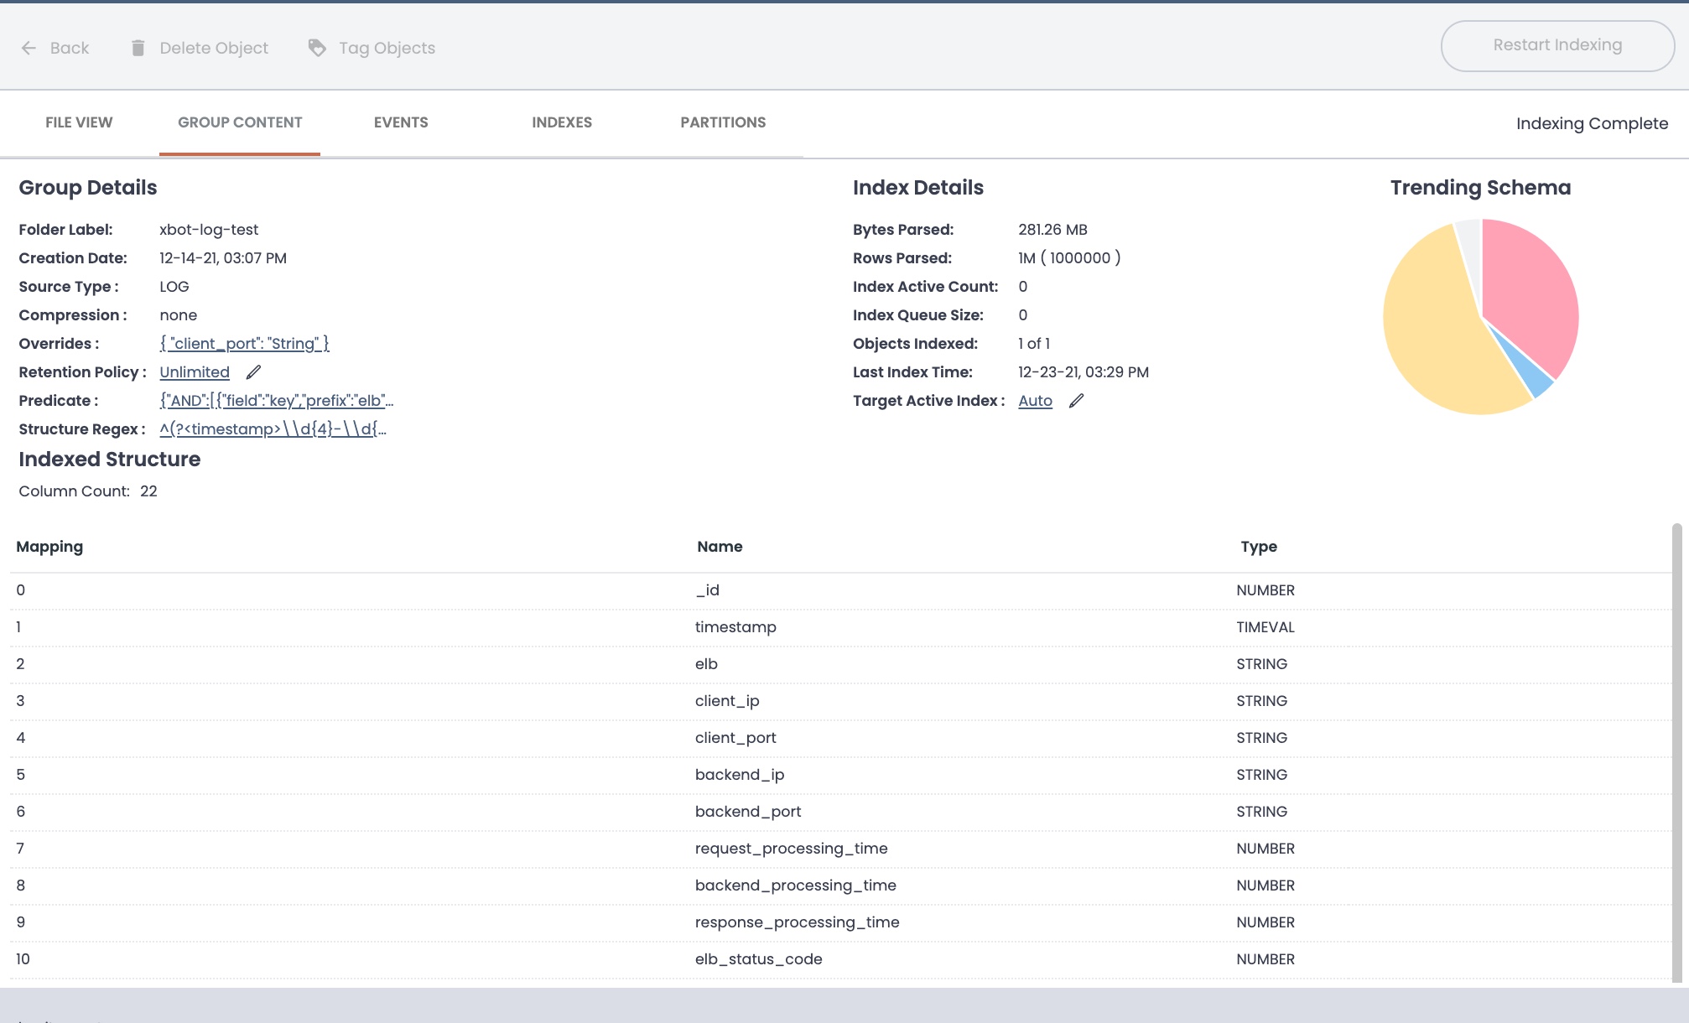The height and width of the screenshot is (1023, 1689).
Task: Edit Retention Policy with pencil icon
Action: coord(253,372)
